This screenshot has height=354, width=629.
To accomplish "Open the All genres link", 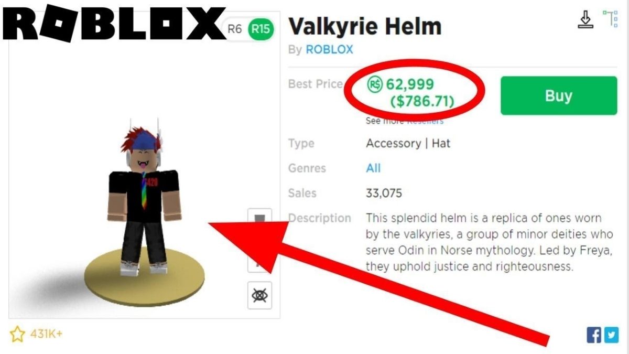I will pos(373,168).
